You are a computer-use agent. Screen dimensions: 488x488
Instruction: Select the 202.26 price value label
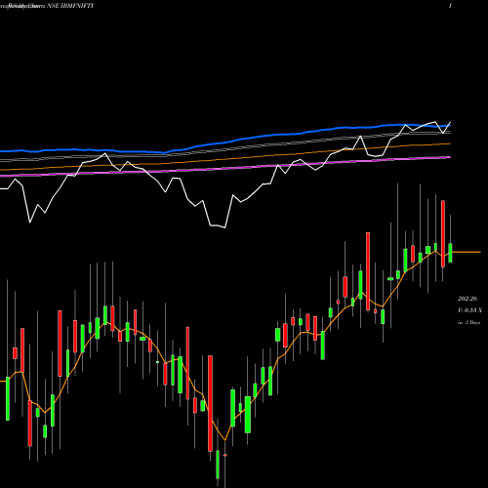tap(468, 299)
